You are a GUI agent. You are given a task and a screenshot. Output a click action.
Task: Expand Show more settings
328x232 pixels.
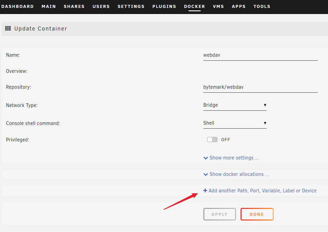(234, 158)
